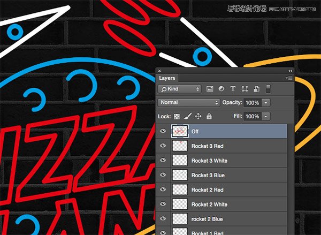Hide the Rocket 3 White layer
This screenshot has width=321, height=235.
(x=163, y=160)
